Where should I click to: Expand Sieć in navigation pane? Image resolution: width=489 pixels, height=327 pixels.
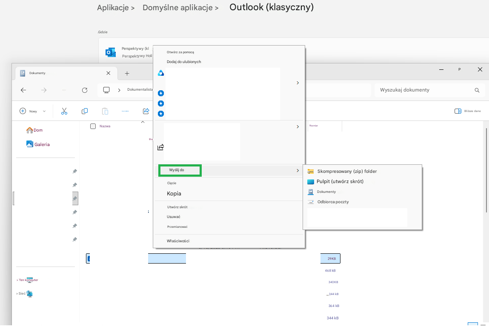[17, 294]
